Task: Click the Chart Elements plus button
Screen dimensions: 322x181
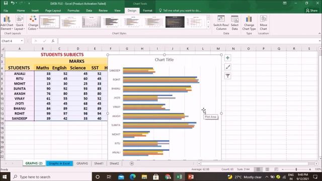Action: coord(227,58)
